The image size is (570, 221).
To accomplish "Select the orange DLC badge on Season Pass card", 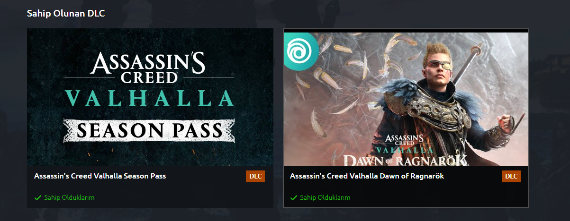I will 255,176.
